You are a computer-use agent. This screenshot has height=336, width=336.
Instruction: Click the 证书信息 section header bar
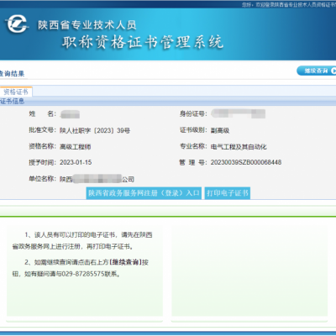coord(168,101)
